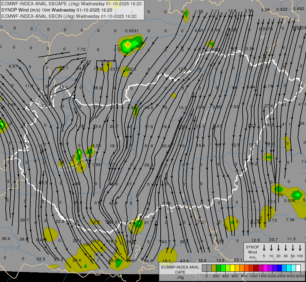Click the 50 m/s wind legend arrow
This screenshot has height=282, width=306.
[293, 248]
